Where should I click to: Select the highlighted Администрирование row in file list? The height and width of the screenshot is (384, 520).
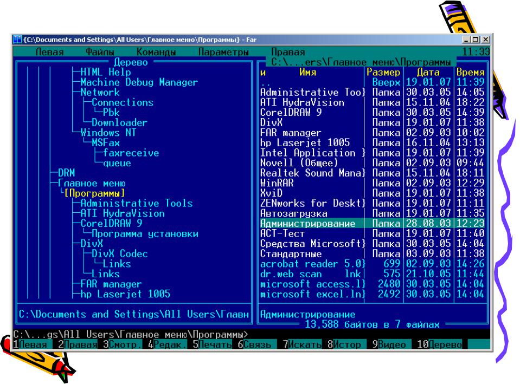tap(373, 224)
